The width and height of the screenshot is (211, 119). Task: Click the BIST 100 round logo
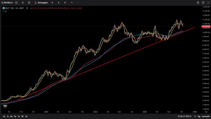point(4,8)
